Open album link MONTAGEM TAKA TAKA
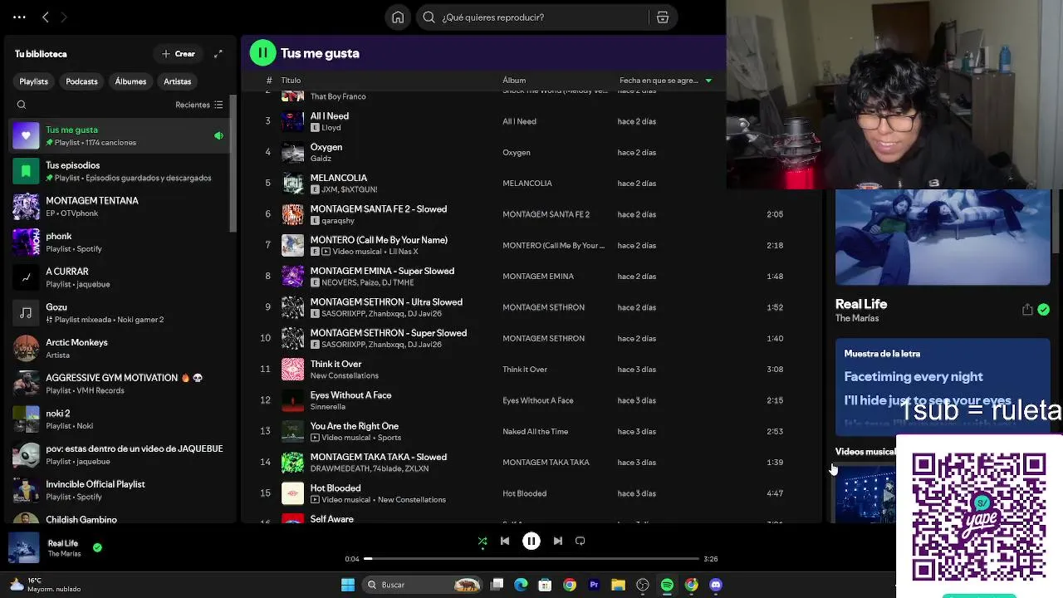Screen dimensions: 1063x598 [546, 462]
